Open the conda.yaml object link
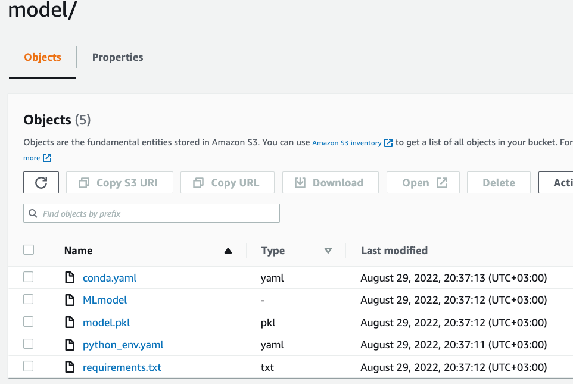The width and height of the screenshot is (573, 384). pyautogui.click(x=109, y=277)
